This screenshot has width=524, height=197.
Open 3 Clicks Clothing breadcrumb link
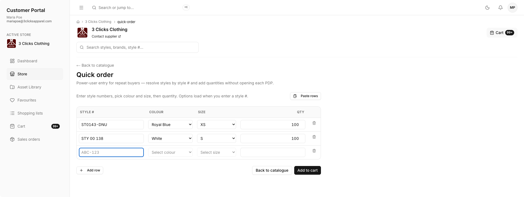pyautogui.click(x=98, y=22)
